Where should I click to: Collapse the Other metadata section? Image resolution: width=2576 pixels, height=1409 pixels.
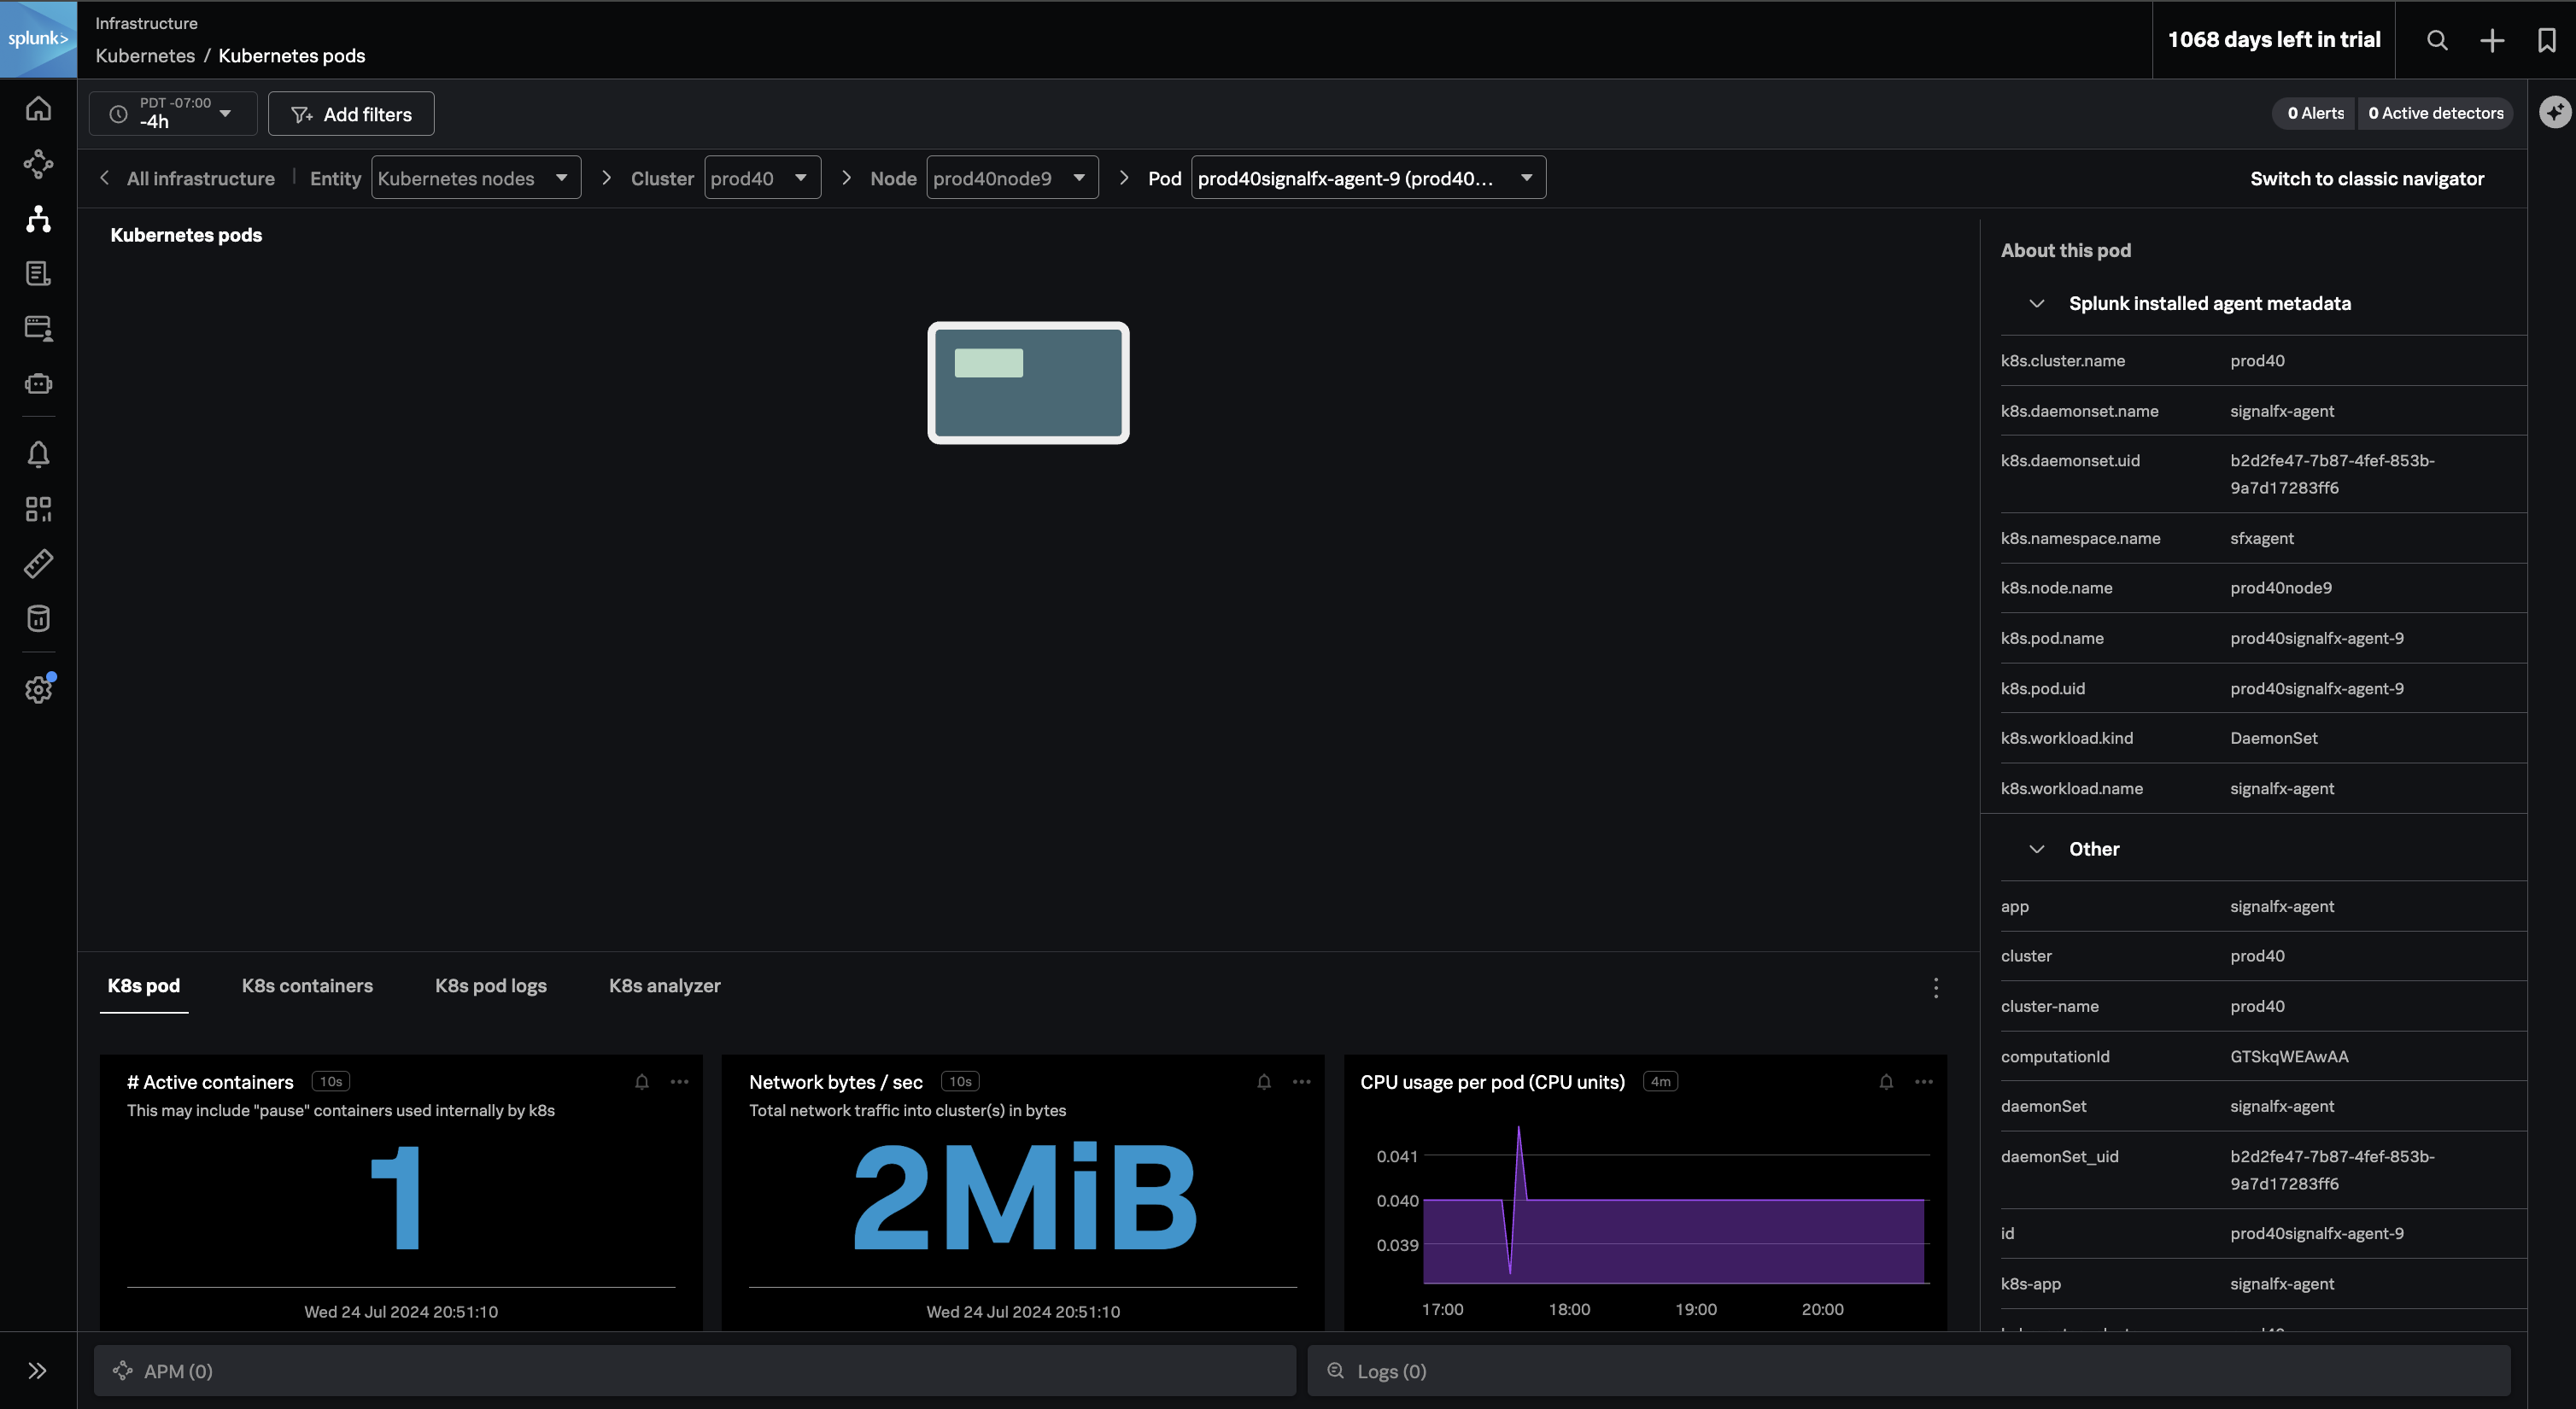[x=2036, y=849]
